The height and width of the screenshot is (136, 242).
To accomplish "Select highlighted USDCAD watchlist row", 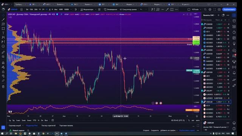I will (216, 102).
